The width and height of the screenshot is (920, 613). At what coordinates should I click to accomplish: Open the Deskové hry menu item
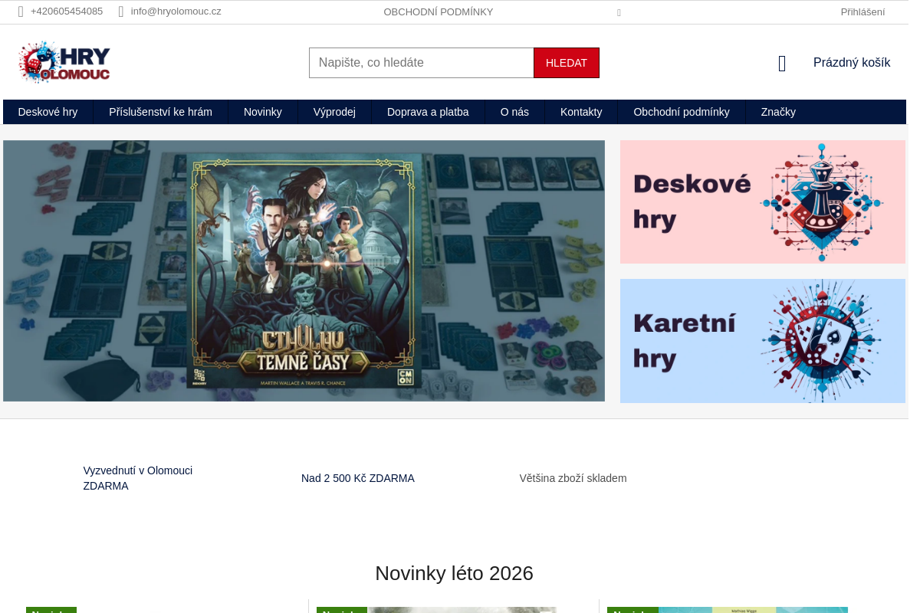click(48, 112)
